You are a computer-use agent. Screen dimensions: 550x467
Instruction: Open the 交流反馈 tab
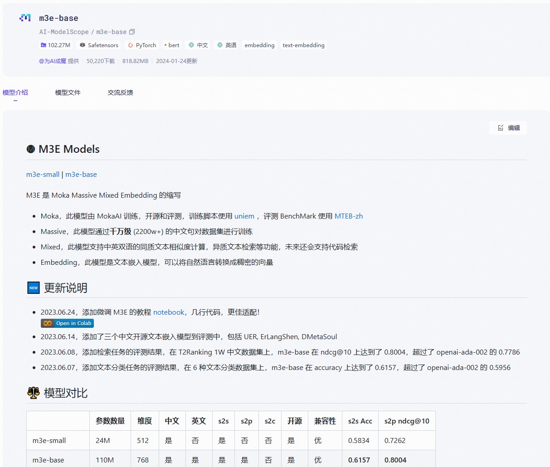coord(121,92)
